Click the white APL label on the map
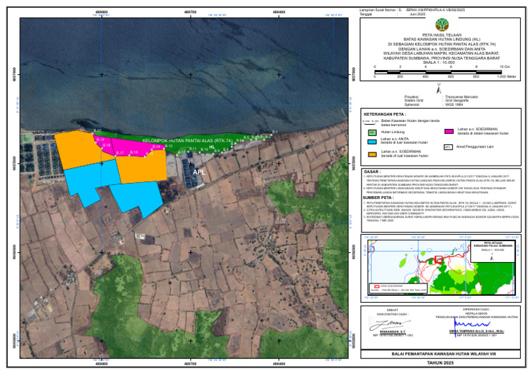The width and height of the screenshot is (532, 377). [x=199, y=172]
